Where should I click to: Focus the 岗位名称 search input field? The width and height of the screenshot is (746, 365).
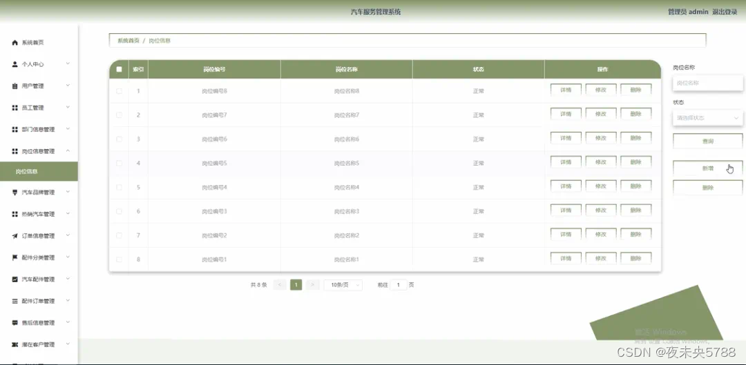coord(707,83)
